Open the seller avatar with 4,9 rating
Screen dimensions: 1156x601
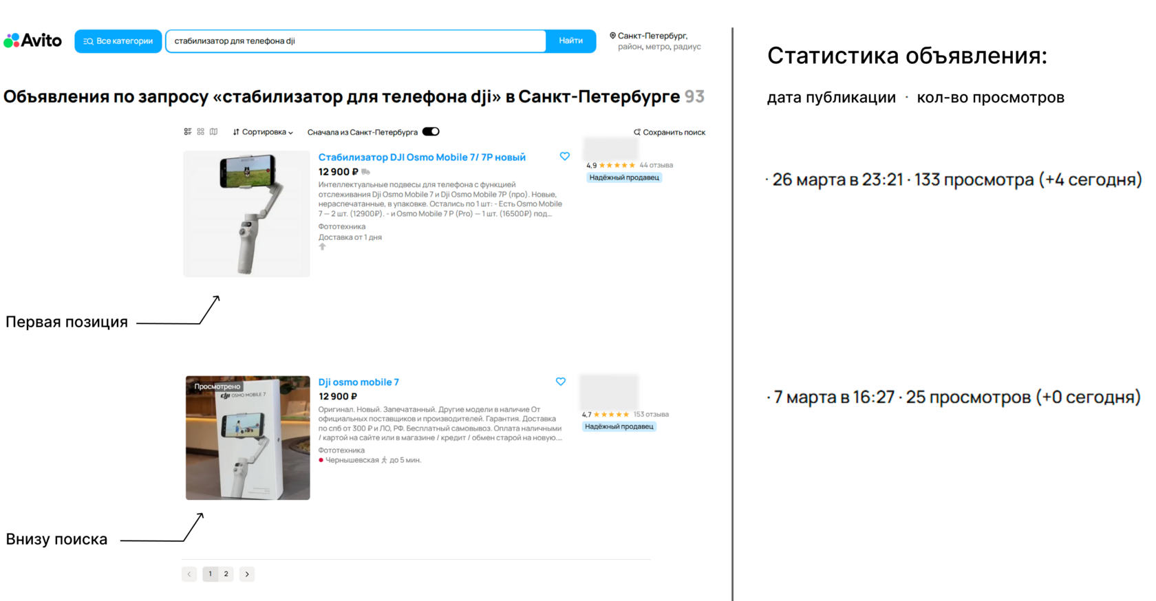click(611, 149)
